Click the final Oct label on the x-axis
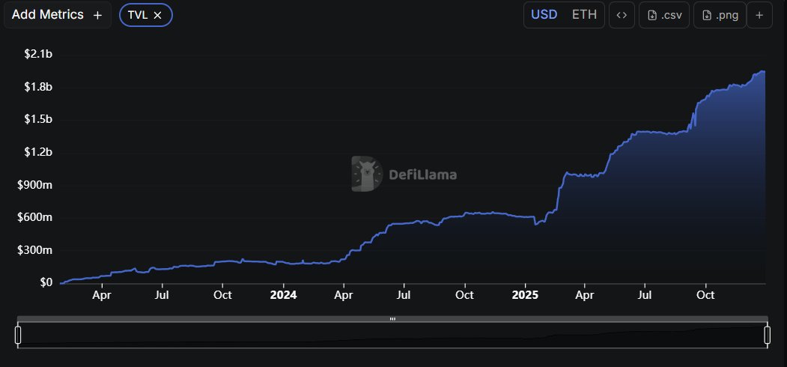The width and height of the screenshot is (787, 367). [x=705, y=295]
